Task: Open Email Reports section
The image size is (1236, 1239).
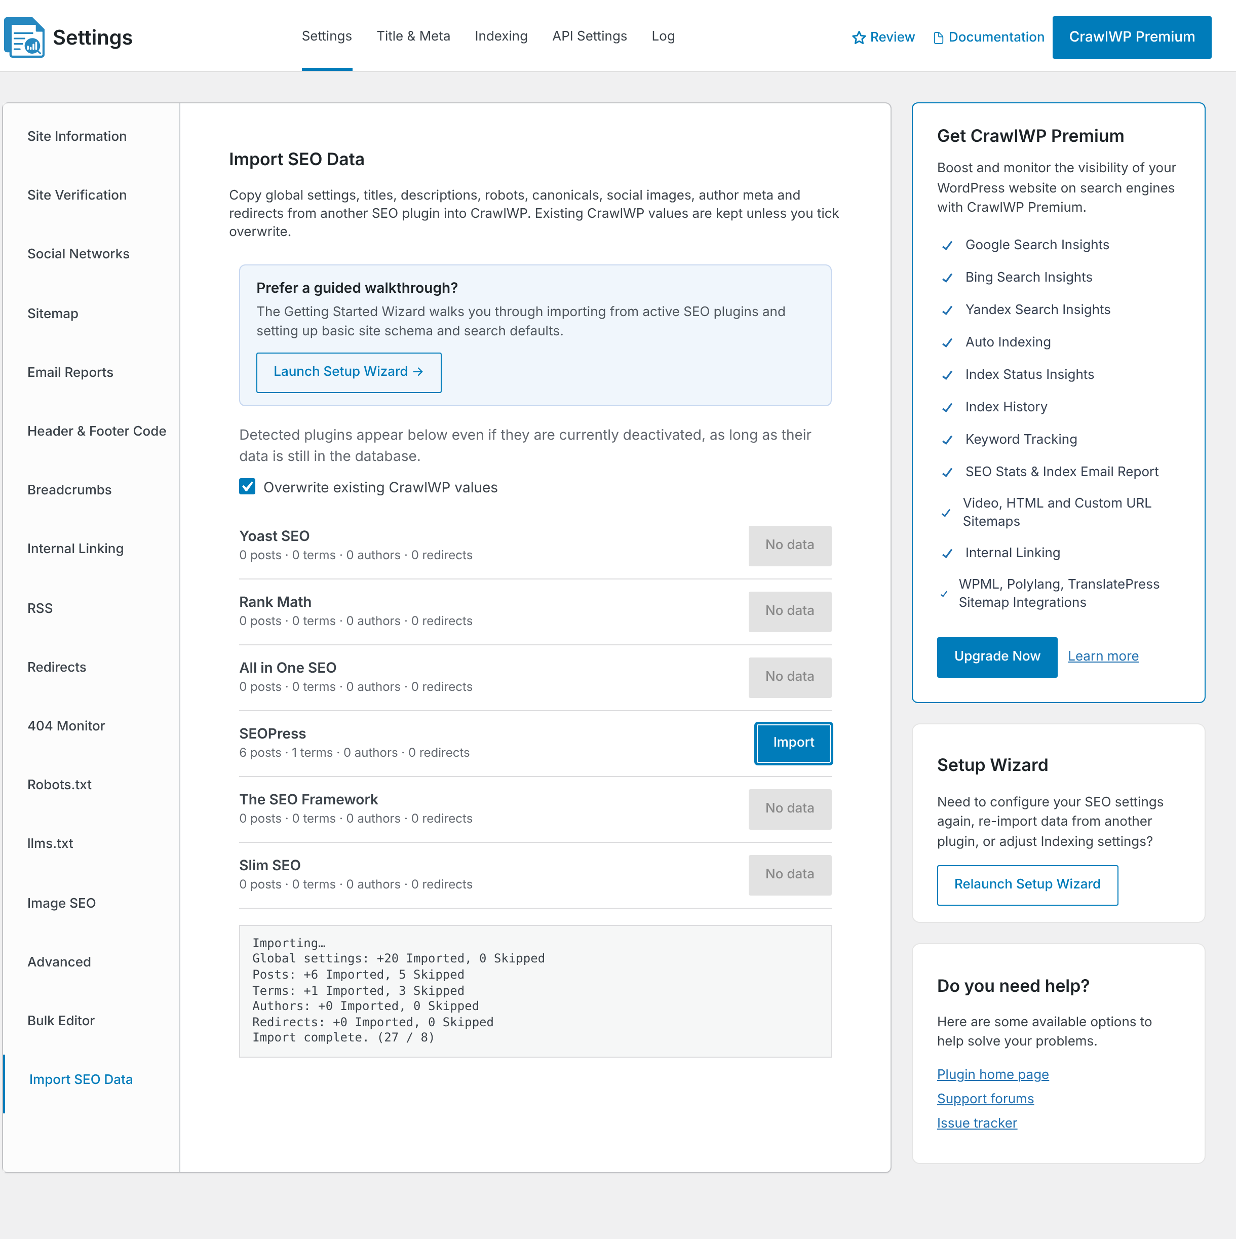Action: pyautogui.click(x=70, y=372)
